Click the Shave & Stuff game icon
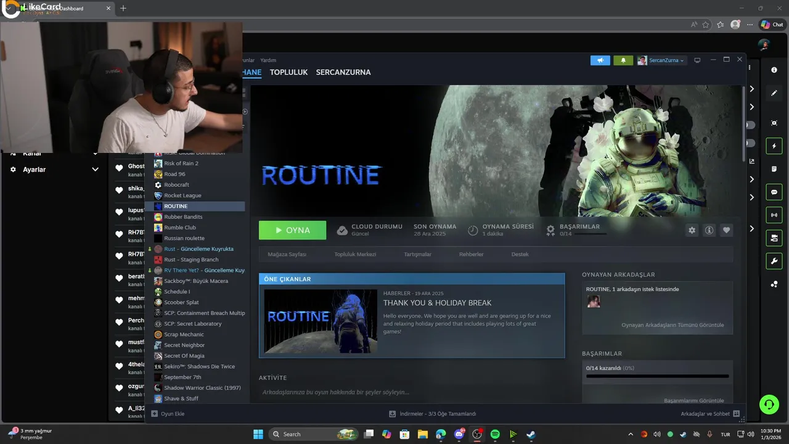789x444 pixels. click(158, 398)
